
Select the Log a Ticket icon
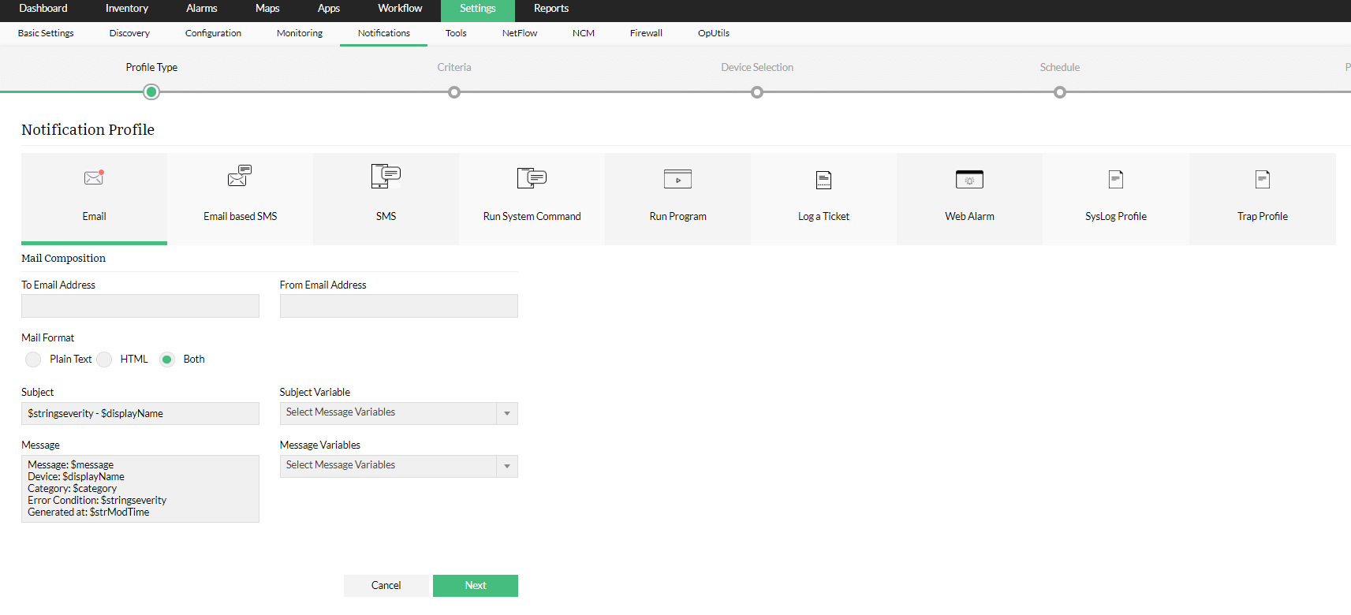tap(823, 180)
